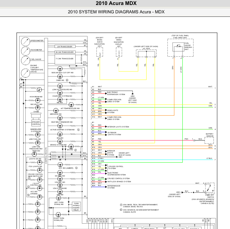Click the "IMMOBILIZER SYSTEM IND" label

click(36, 130)
